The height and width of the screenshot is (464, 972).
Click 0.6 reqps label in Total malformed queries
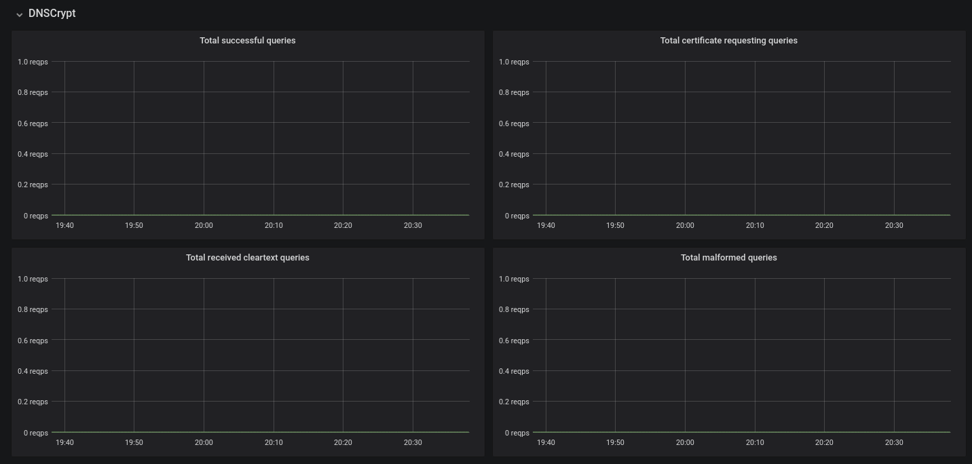(514, 341)
